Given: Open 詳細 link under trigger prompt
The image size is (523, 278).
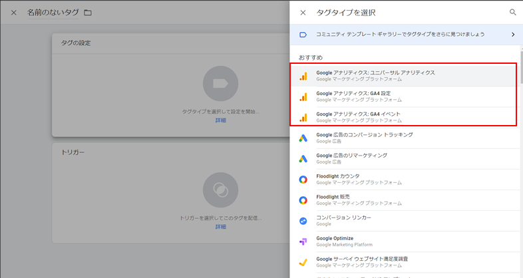Looking at the screenshot, I should pos(220,227).
